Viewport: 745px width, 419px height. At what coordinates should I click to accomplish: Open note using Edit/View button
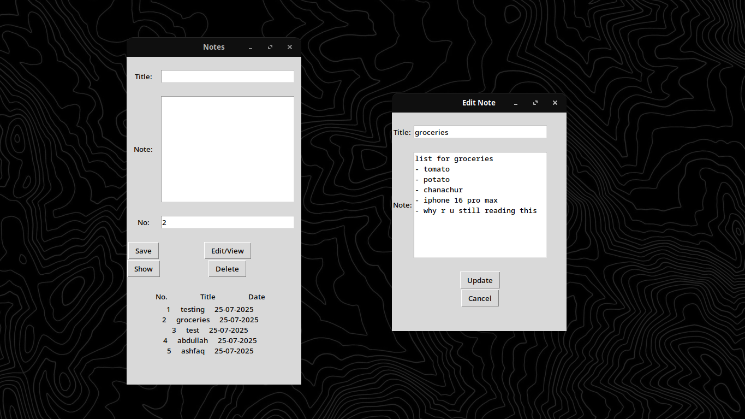coord(228,251)
